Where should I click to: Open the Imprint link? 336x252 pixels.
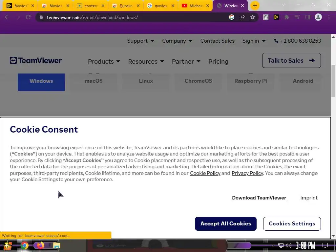pos(309,198)
